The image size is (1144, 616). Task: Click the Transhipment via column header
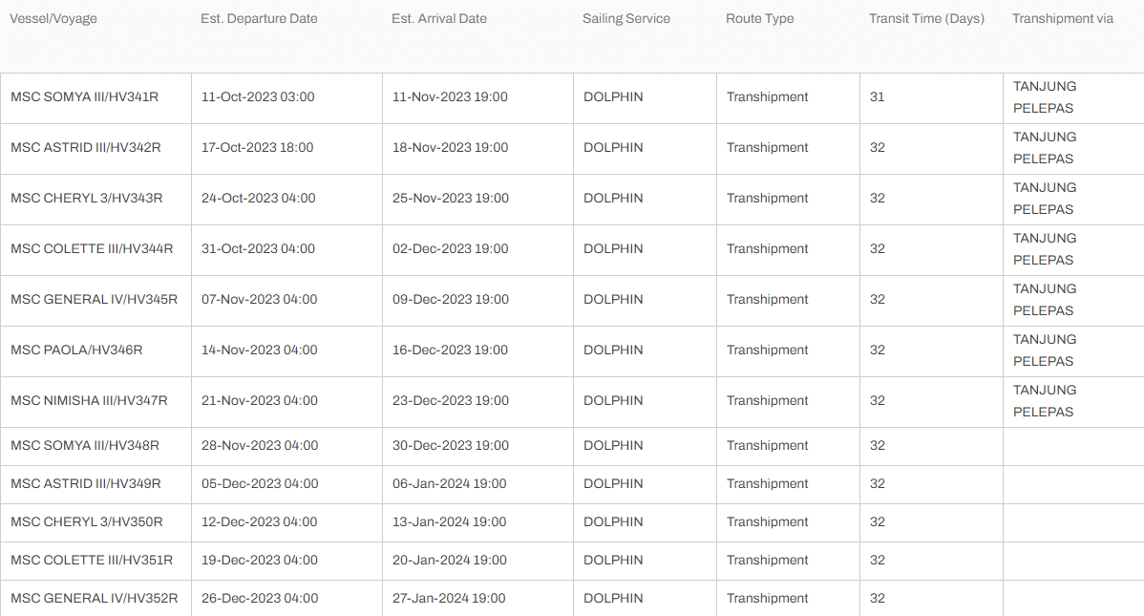click(x=1062, y=19)
